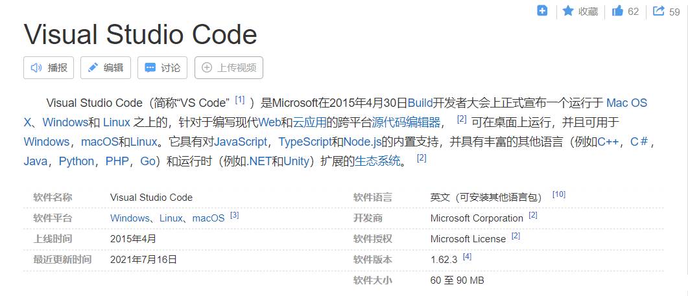
Task: Click the large "Visual Studio Code" page title
Action: click(140, 34)
